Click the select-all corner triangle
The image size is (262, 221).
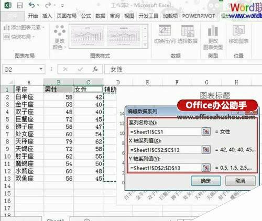pyautogui.click(x=10, y=82)
